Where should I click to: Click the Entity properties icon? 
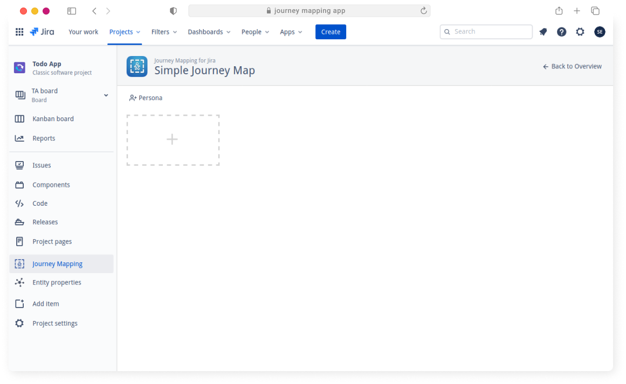pyautogui.click(x=19, y=282)
